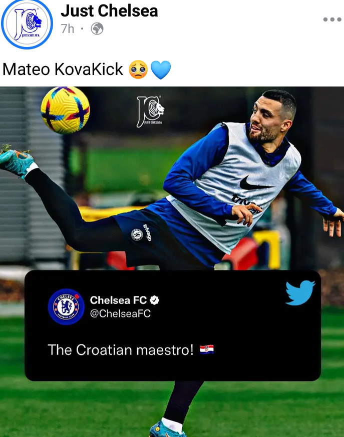
Task: Click the Mateo KovaKick caption text
Action: 63,69
